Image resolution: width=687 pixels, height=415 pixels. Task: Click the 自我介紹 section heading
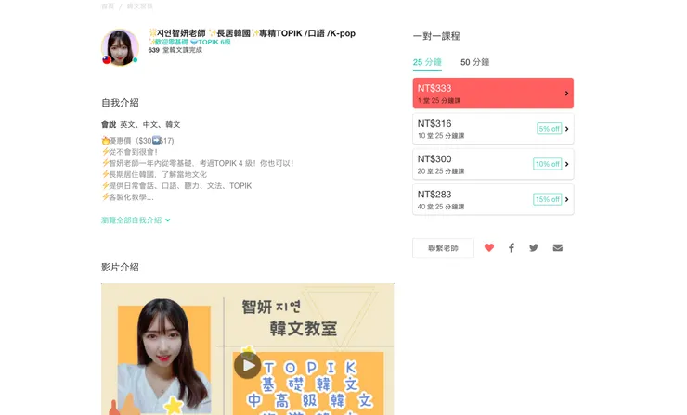point(120,103)
